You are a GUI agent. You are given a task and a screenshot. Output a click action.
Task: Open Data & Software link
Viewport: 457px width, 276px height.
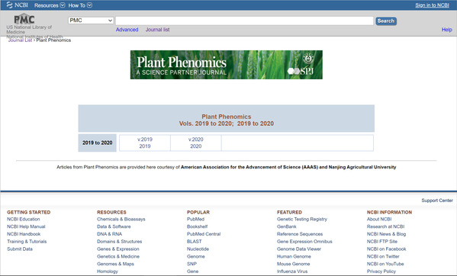[114, 226]
